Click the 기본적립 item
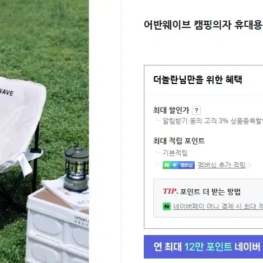This screenshot has width=263, height=263. pos(175,153)
